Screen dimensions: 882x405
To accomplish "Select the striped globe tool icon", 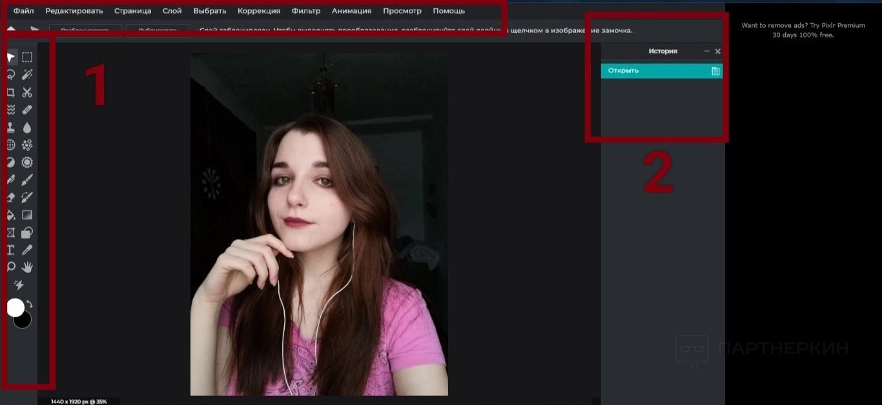I will (11, 145).
